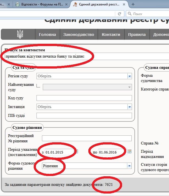The height and width of the screenshot is (196, 169).
Task: Click the browser reload button
Action: (x=119, y=14)
